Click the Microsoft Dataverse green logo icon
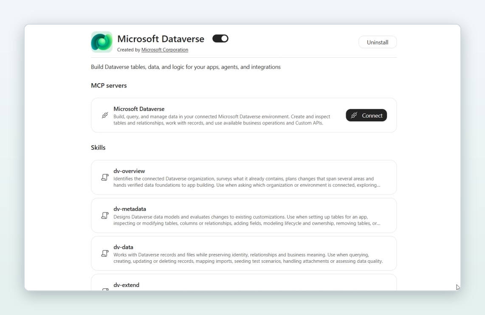This screenshot has height=315, width=485. pos(102,42)
